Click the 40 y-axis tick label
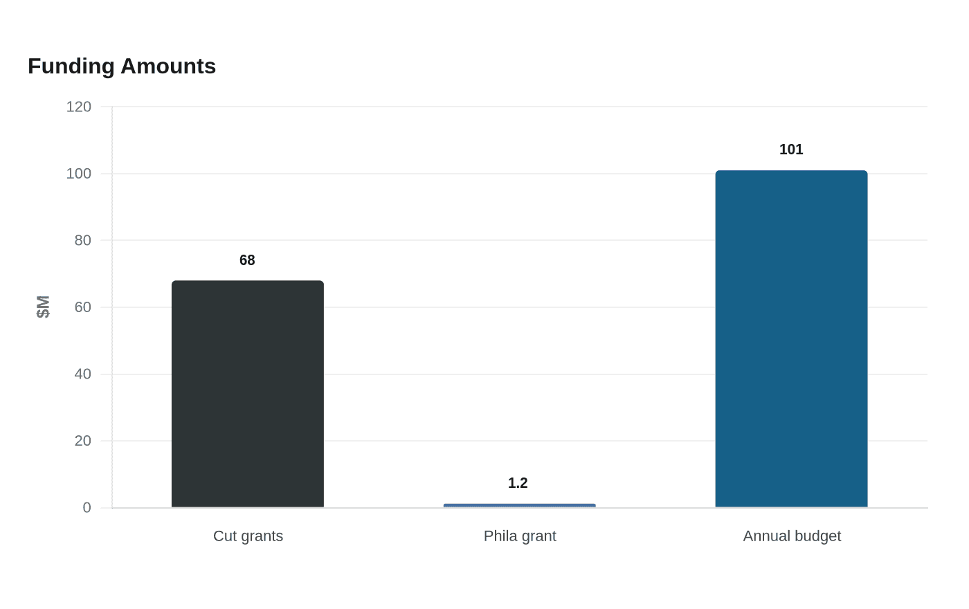This screenshot has width=969, height=609. coord(83,374)
